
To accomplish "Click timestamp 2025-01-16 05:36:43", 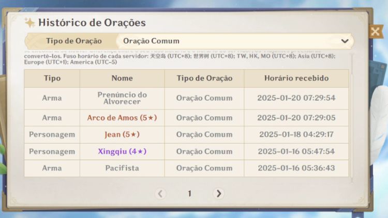I will click(296, 168).
